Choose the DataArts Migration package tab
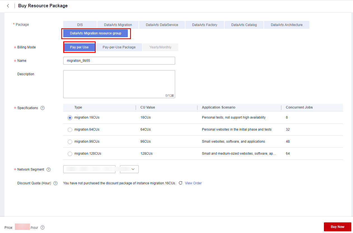The image size is (353, 233). tap(118, 25)
